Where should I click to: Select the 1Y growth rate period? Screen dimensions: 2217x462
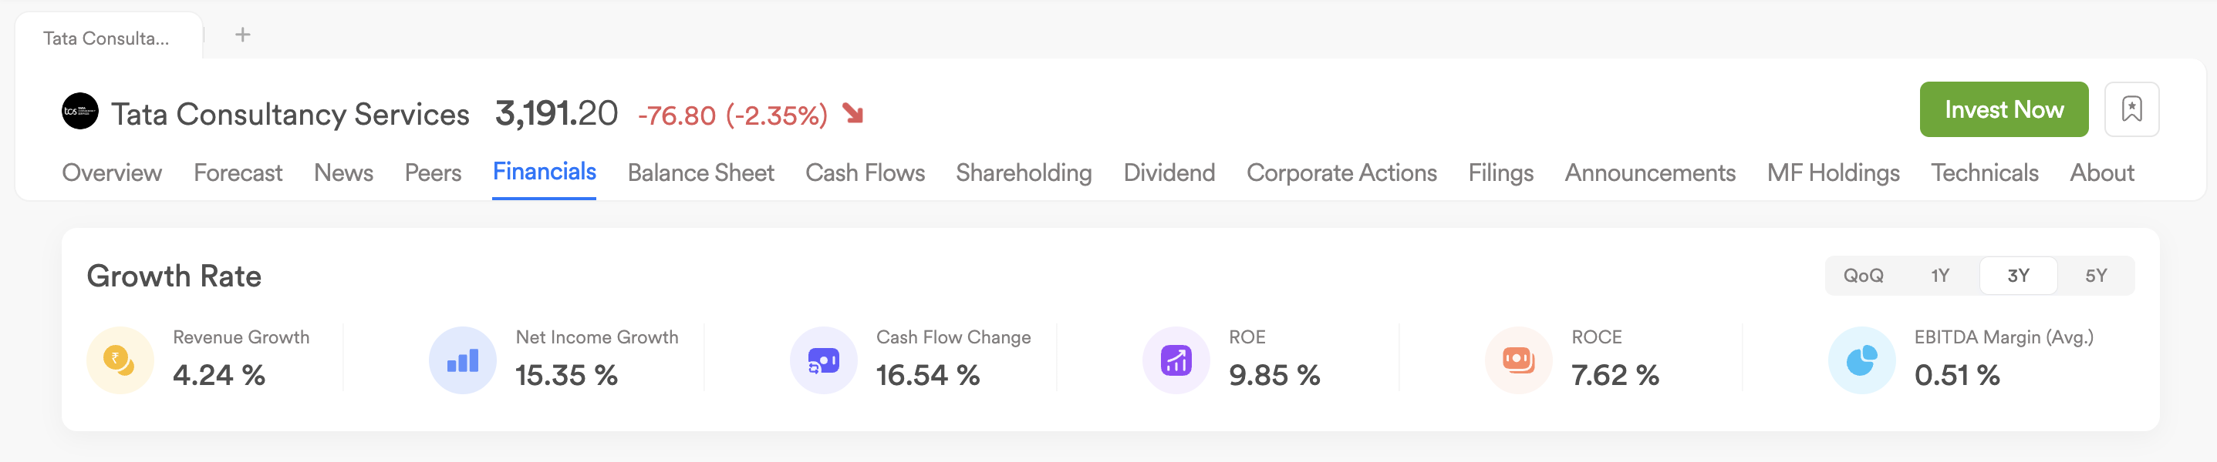tap(1939, 276)
